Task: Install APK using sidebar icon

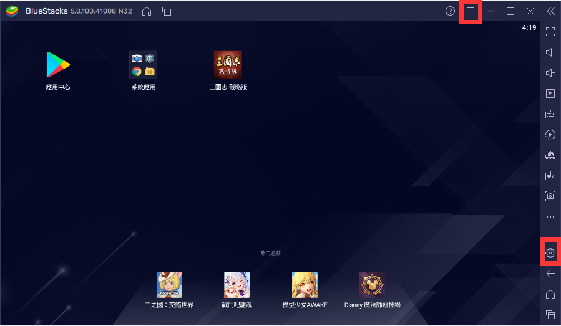Action: tap(550, 176)
